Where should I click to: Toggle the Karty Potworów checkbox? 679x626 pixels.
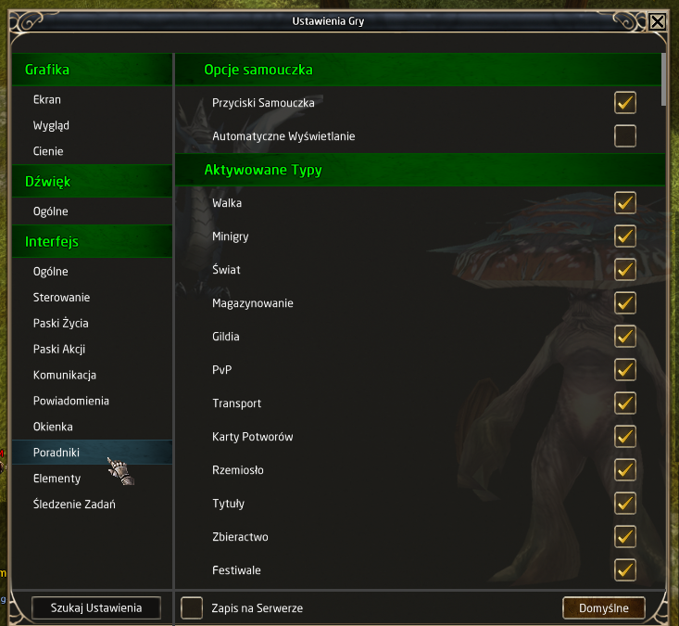(625, 437)
